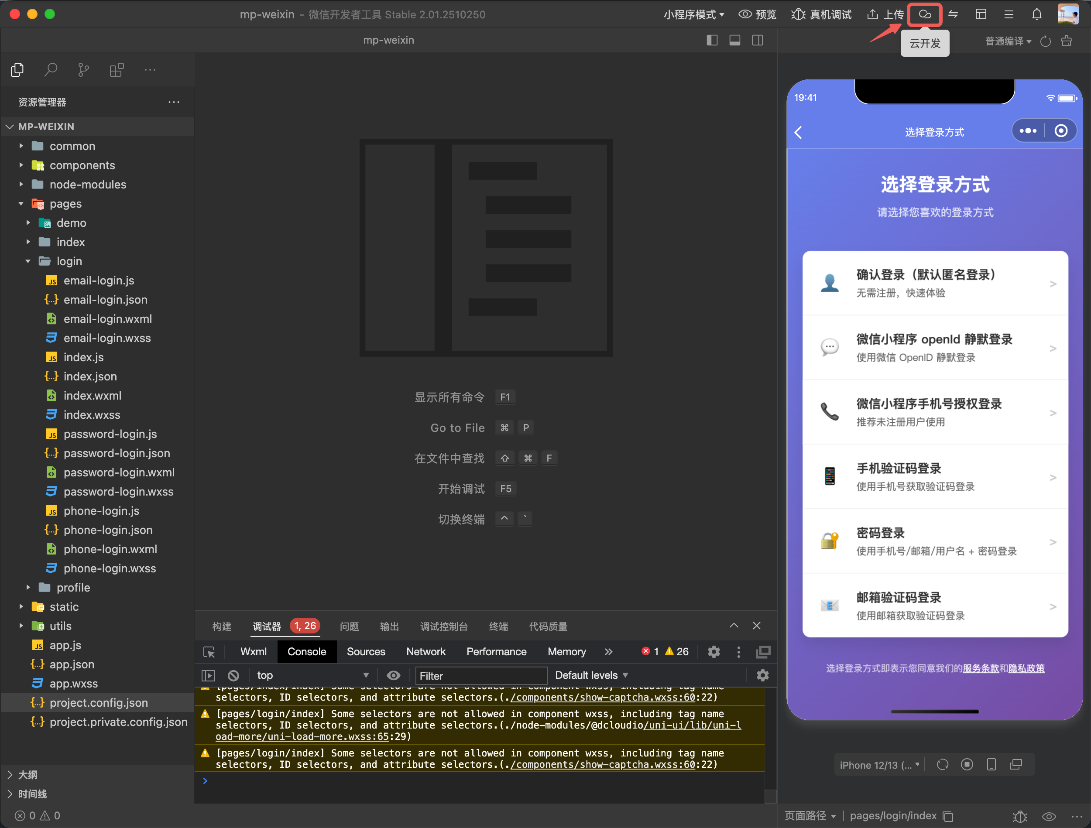Start a 预览 preview of the mini program
The width and height of the screenshot is (1091, 828).
758,14
